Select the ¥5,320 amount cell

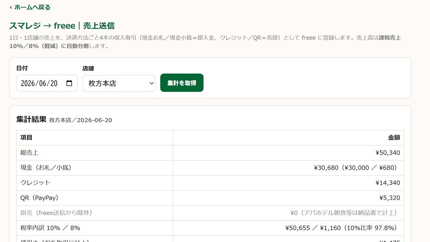(289, 198)
